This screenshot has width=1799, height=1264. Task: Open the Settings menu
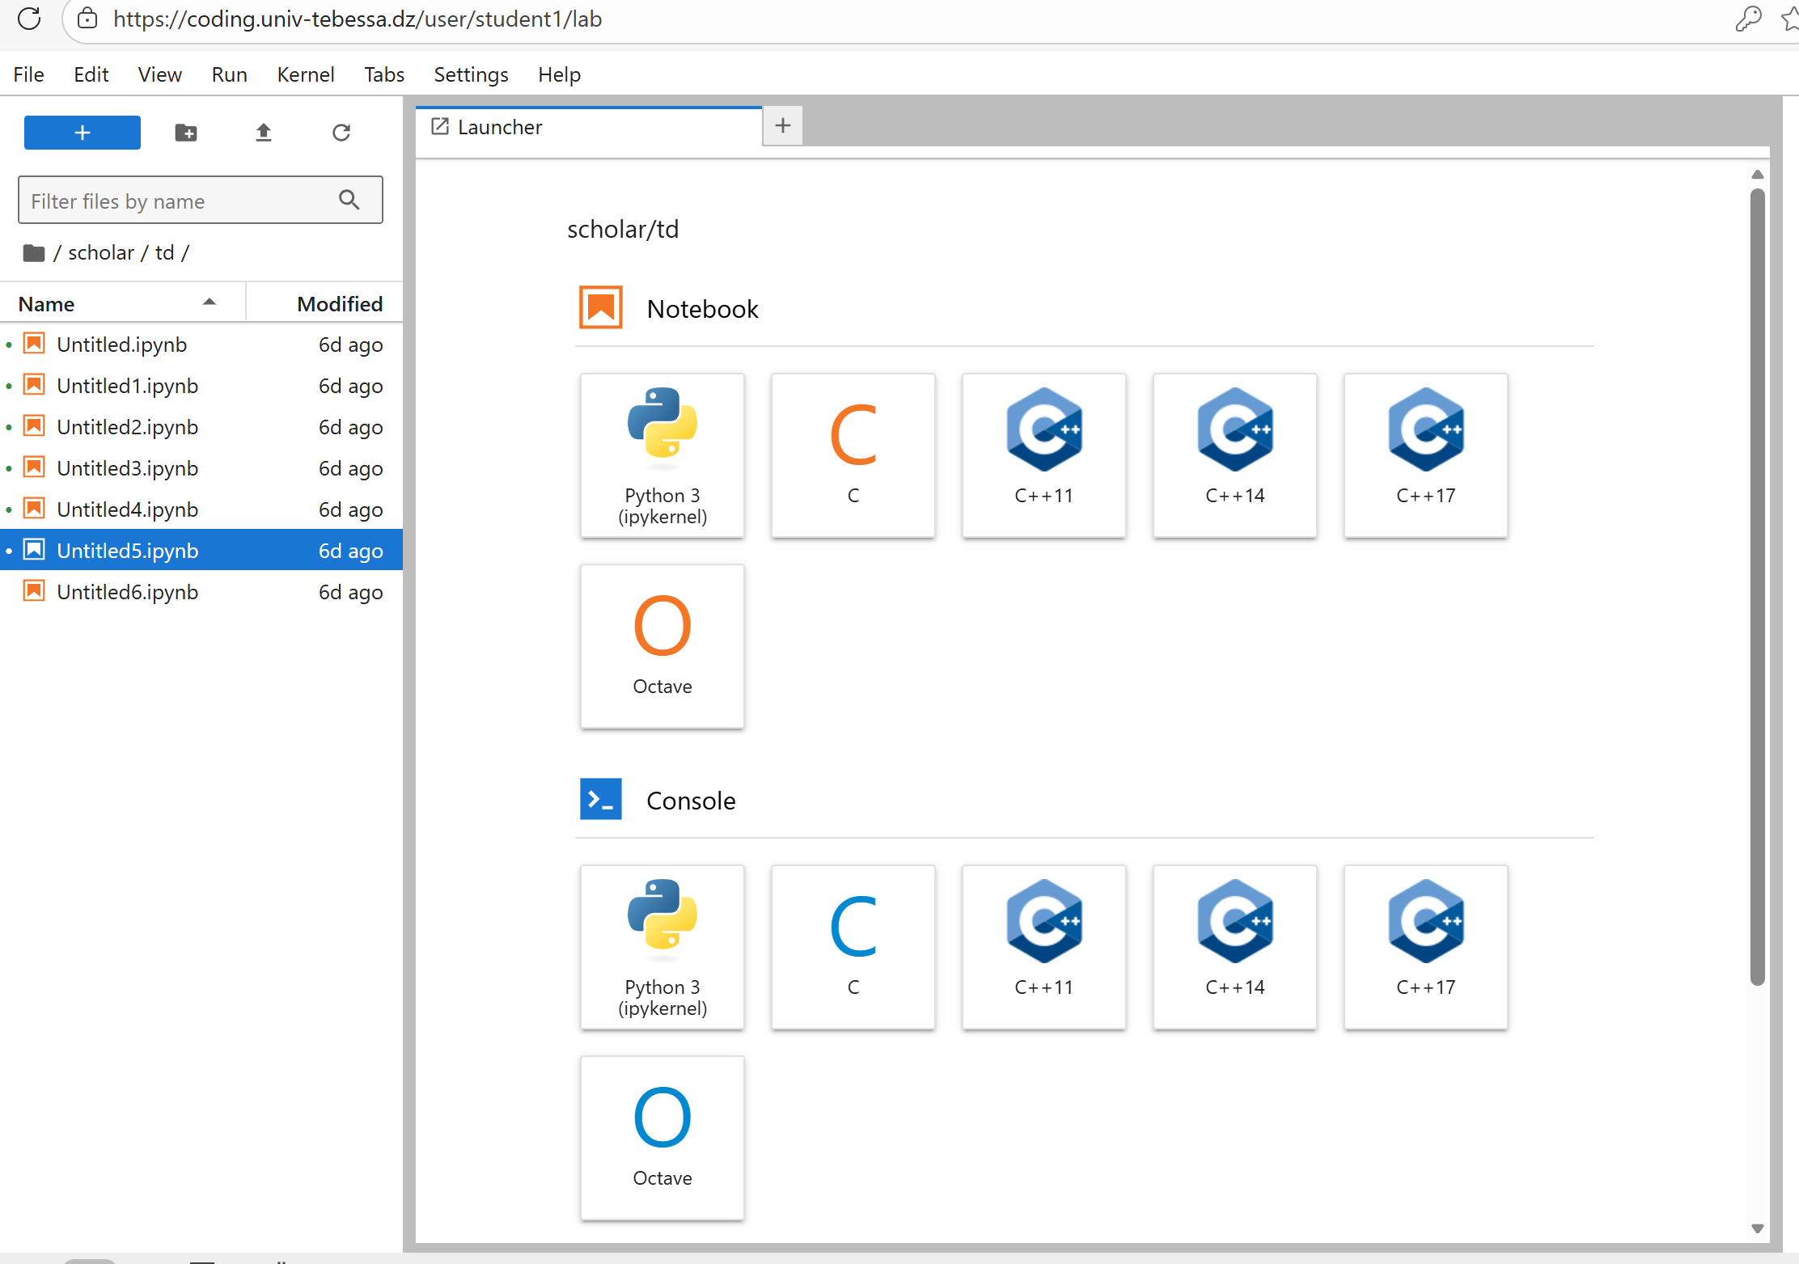(x=471, y=74)
